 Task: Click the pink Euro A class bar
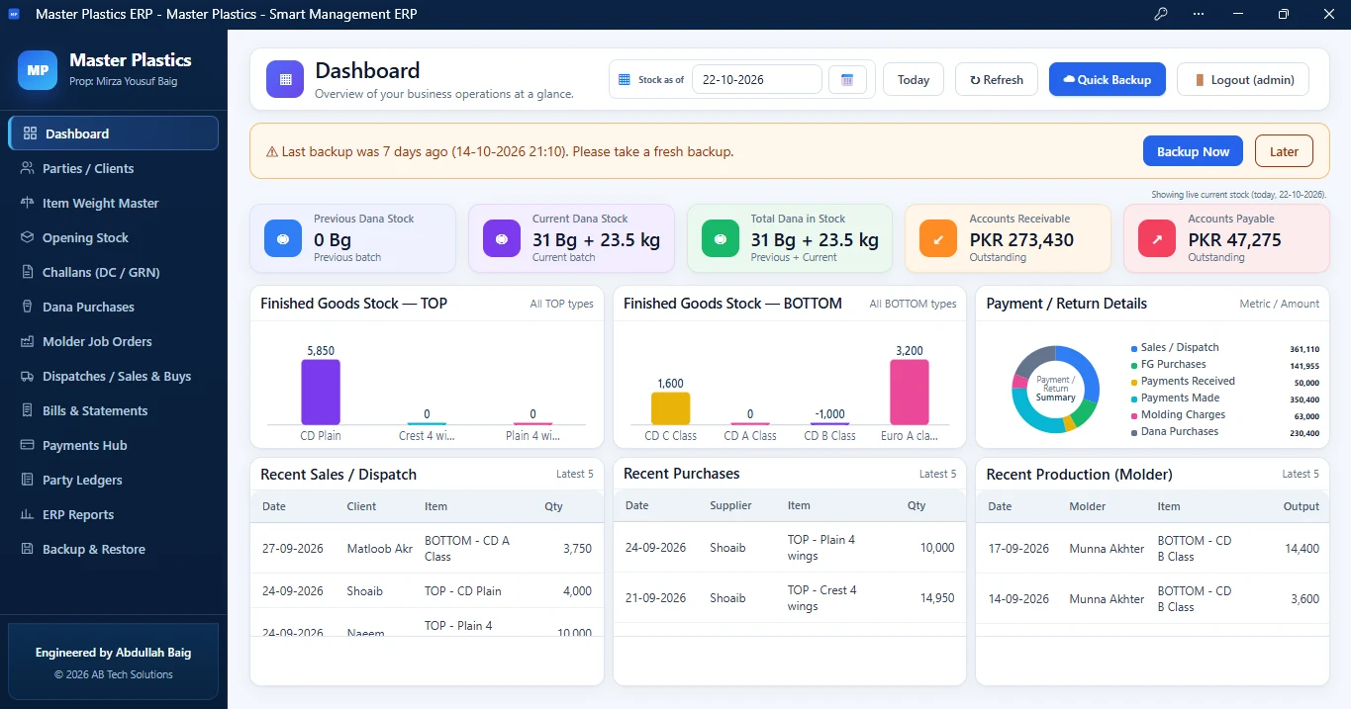coord(909,393)
